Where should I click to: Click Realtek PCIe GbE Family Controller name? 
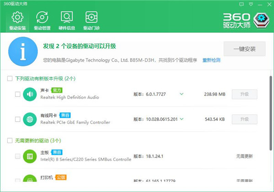pyautogui.click(x=75, y=122)
